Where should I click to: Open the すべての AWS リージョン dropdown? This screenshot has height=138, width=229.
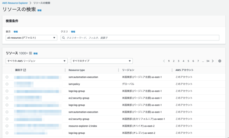36,61
